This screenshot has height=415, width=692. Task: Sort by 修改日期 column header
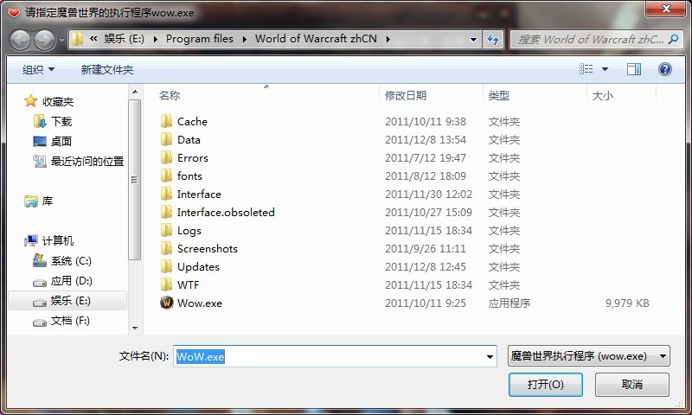tap(406, 95)
